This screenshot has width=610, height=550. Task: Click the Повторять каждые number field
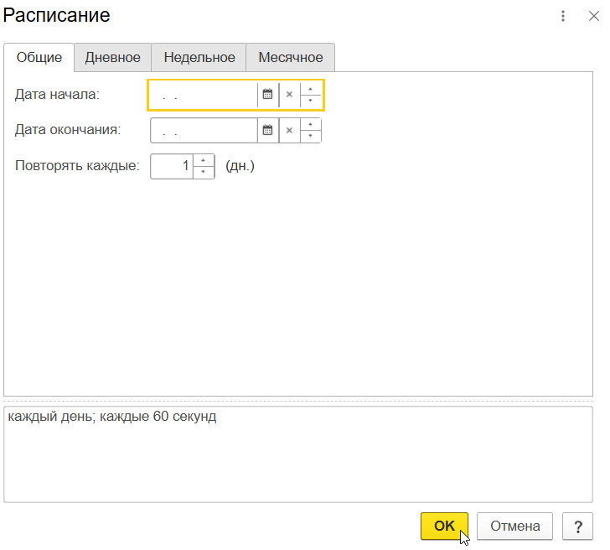pyautogui.click(x=172, y=166)
